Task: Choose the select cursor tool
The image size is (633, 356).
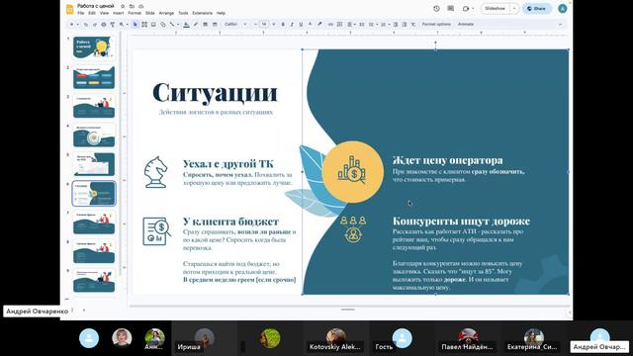Action: point(135,24)
